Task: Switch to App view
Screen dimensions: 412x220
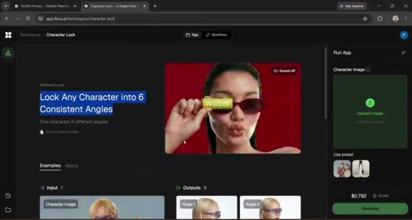Action: tap(192, 35)
